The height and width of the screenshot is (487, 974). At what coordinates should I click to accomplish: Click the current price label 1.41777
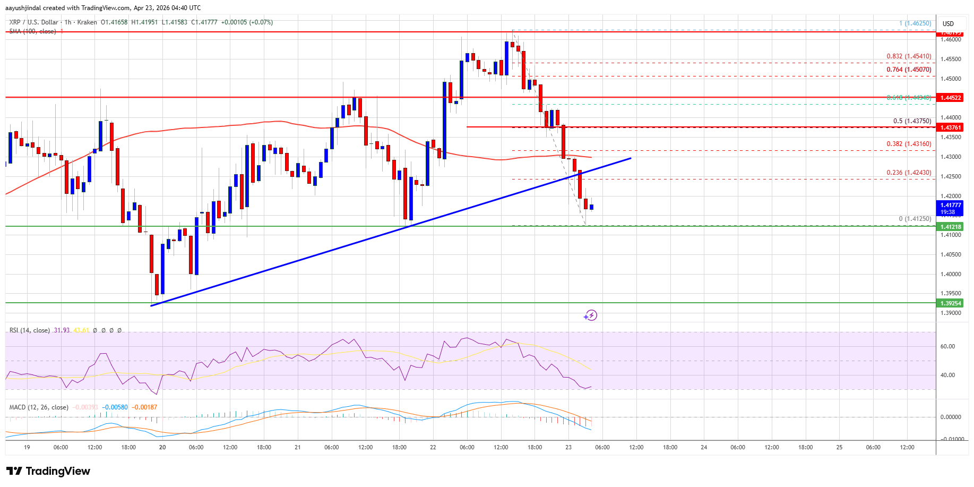951,206
